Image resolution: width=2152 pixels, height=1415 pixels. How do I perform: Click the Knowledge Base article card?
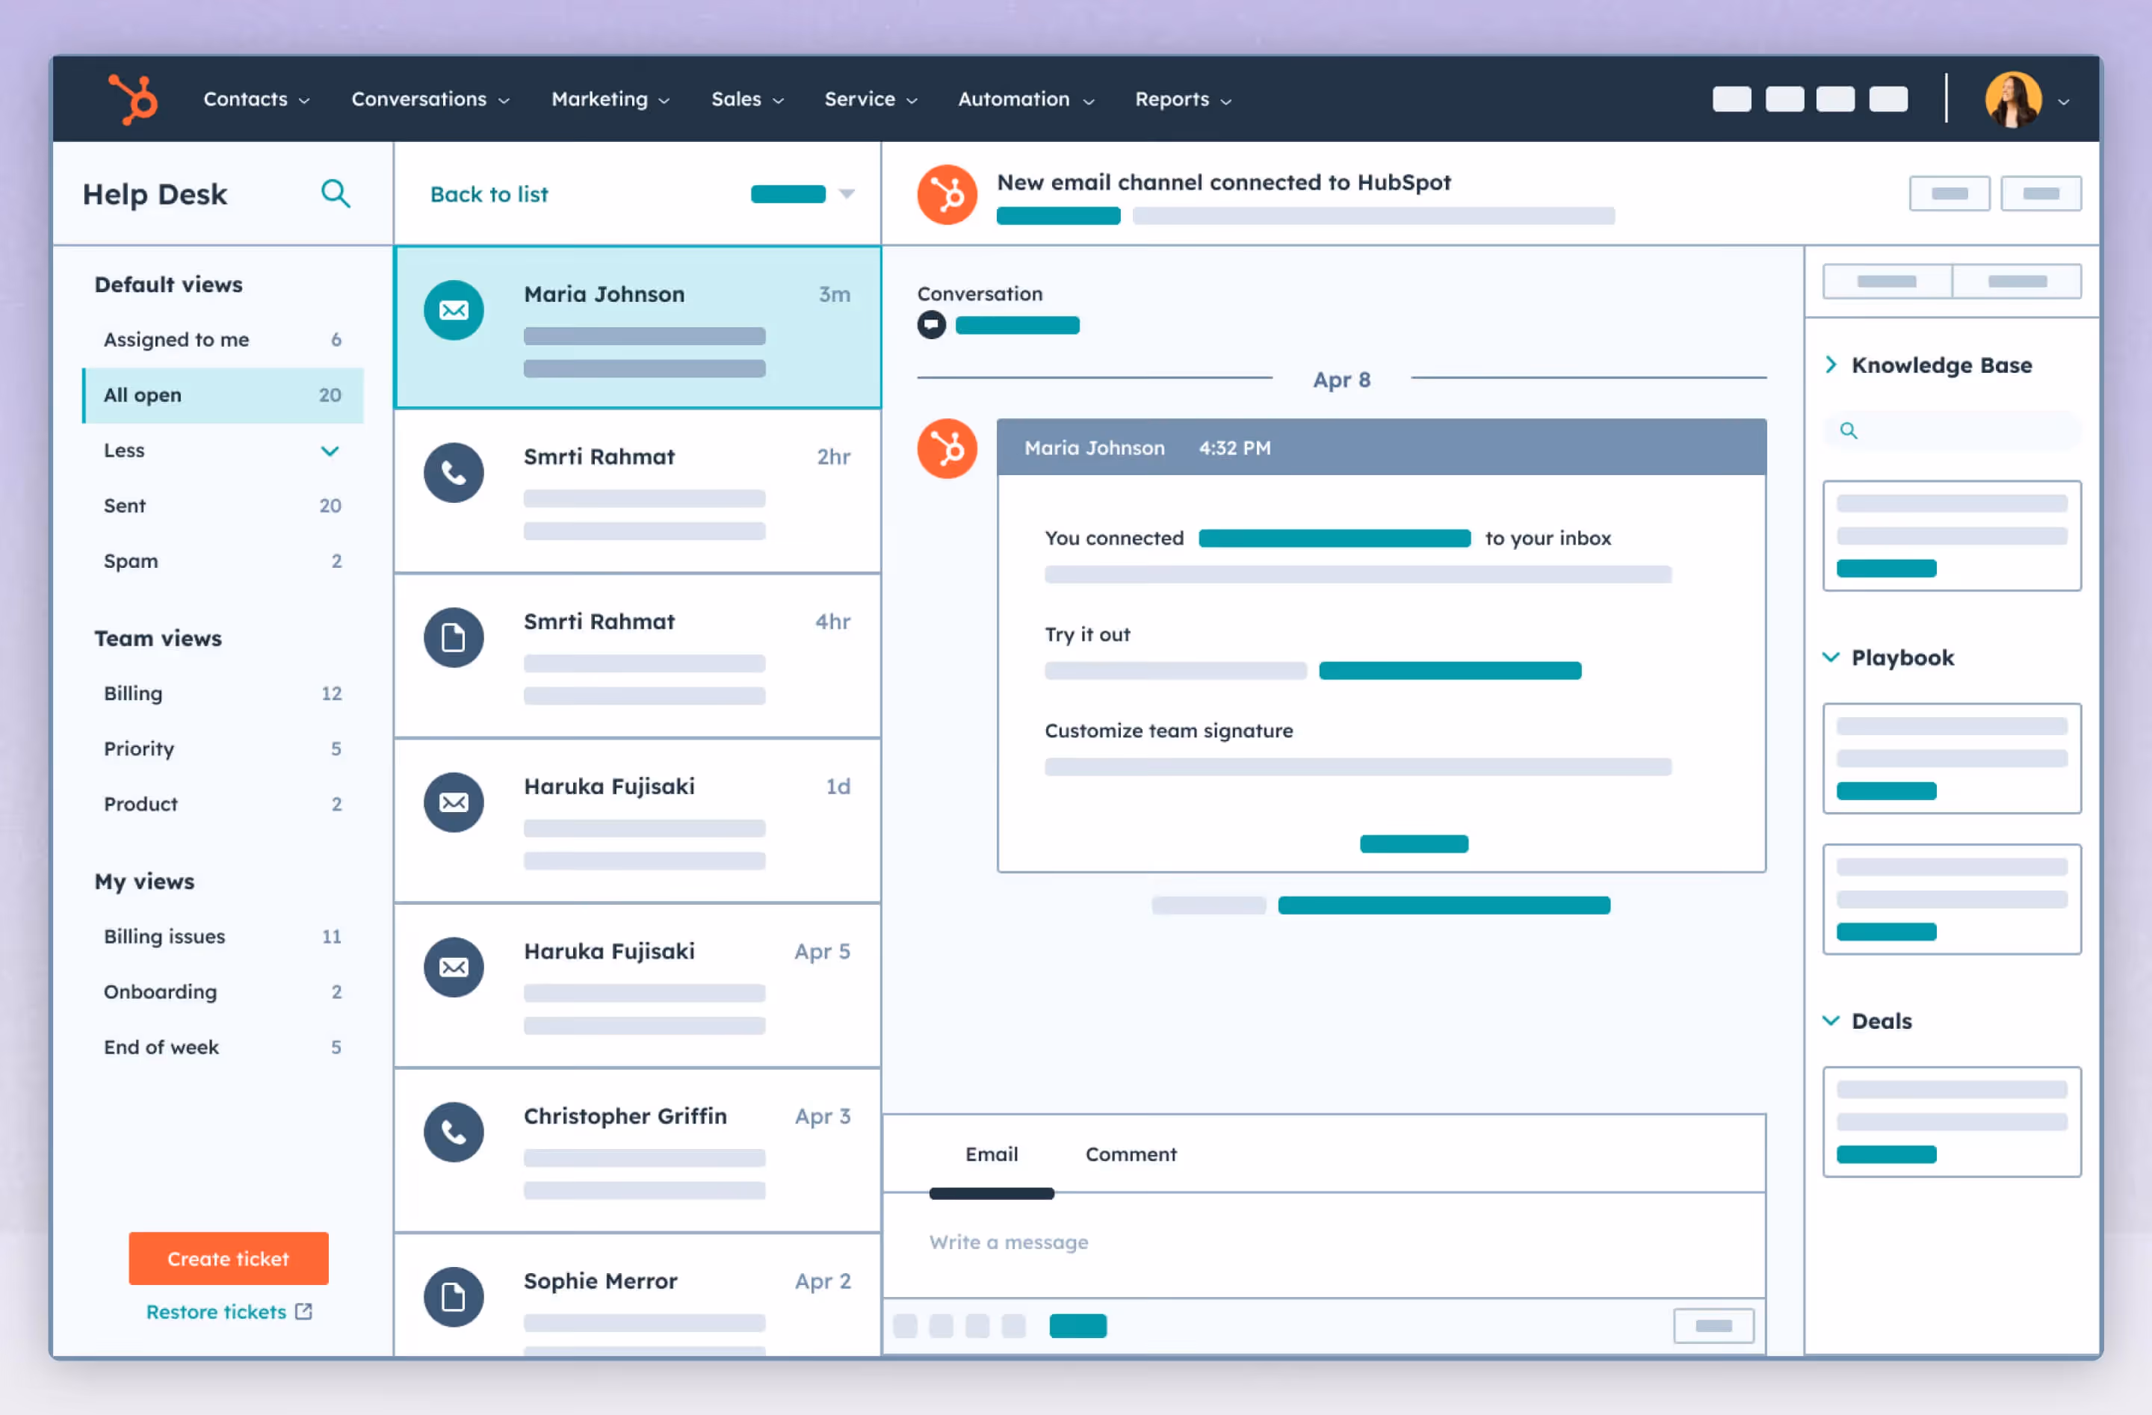tap(1952, 536)
